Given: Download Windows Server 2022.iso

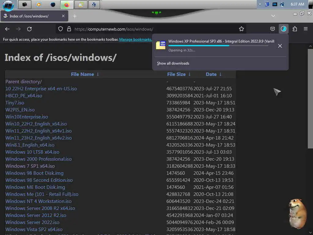Looking at the screenshot, I should (x=32, y=222).
